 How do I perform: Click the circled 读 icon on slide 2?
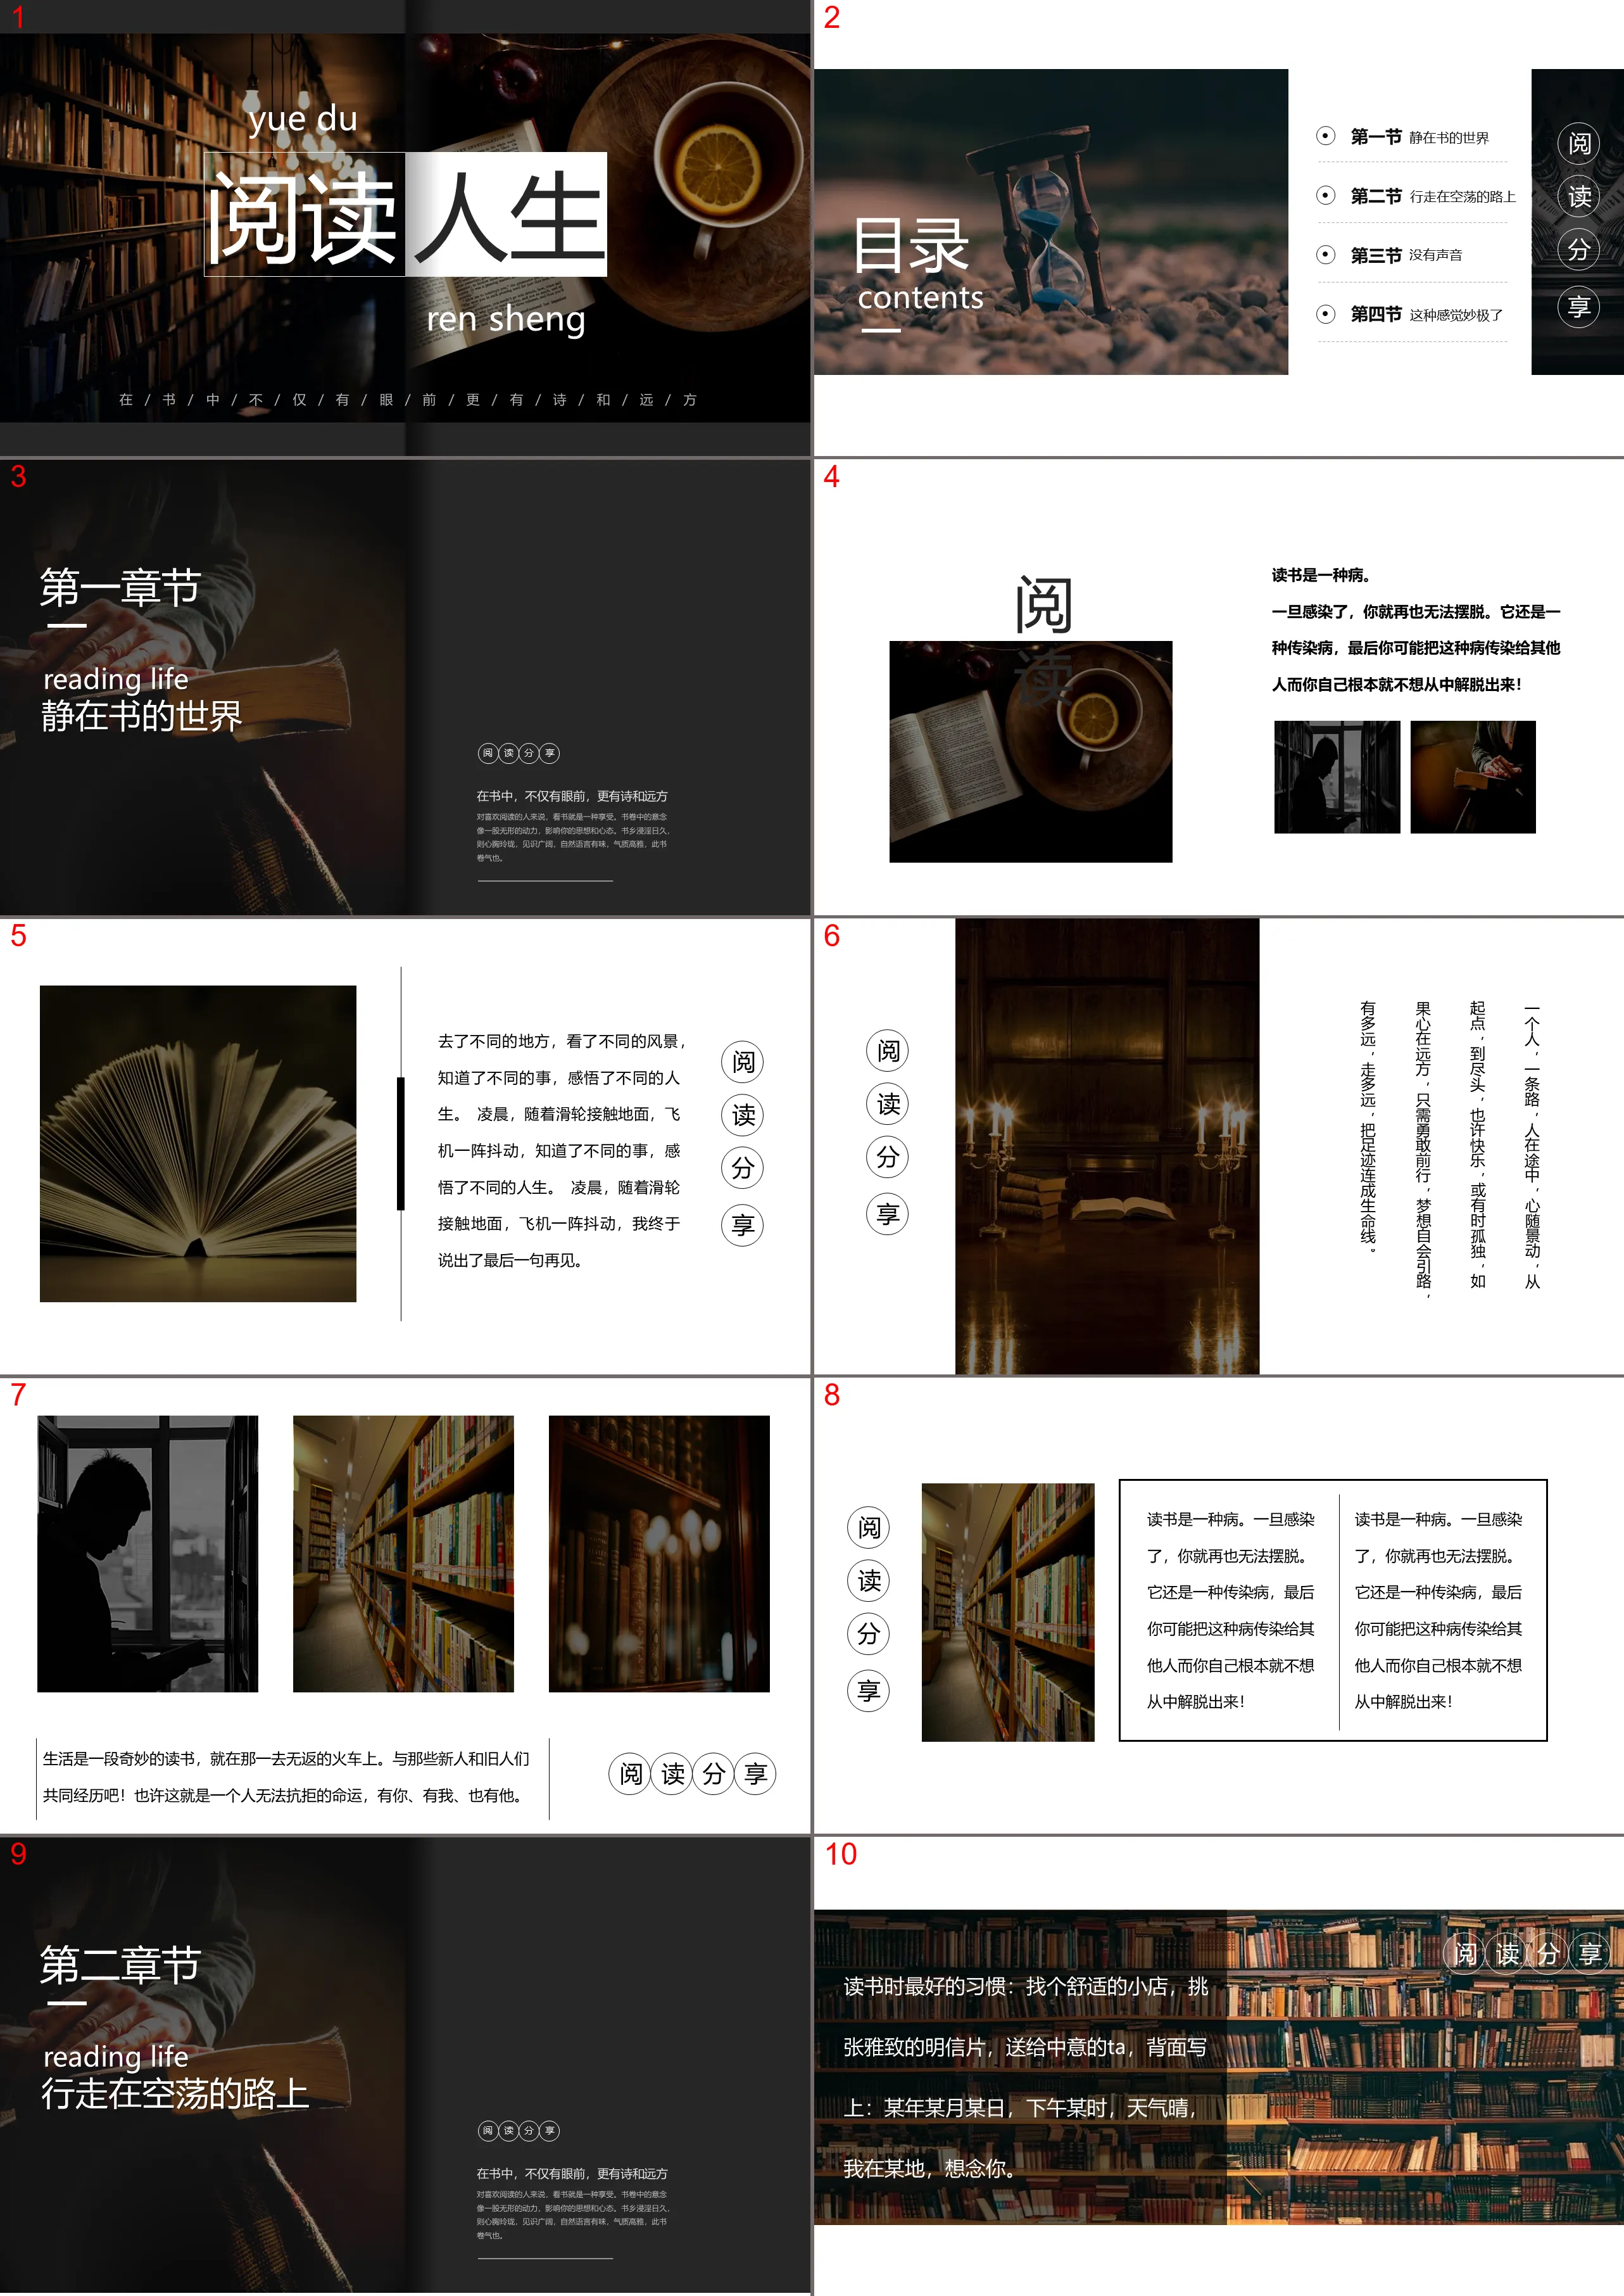pos(1578,196)
